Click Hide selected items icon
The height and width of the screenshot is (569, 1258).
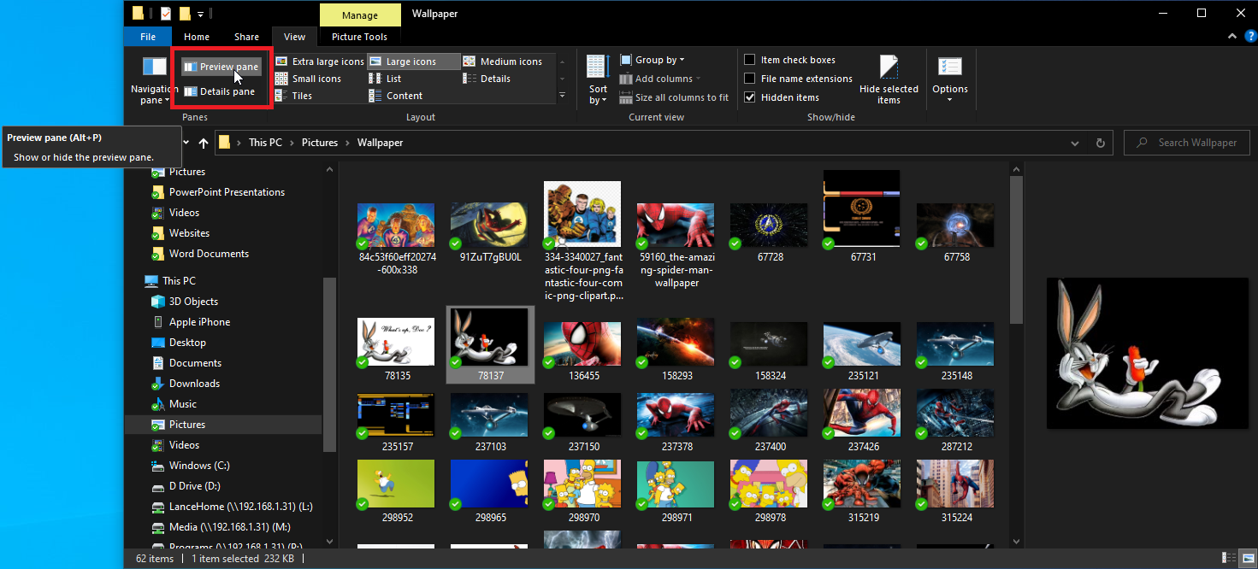pyautogui.click(x=889, y=79)
